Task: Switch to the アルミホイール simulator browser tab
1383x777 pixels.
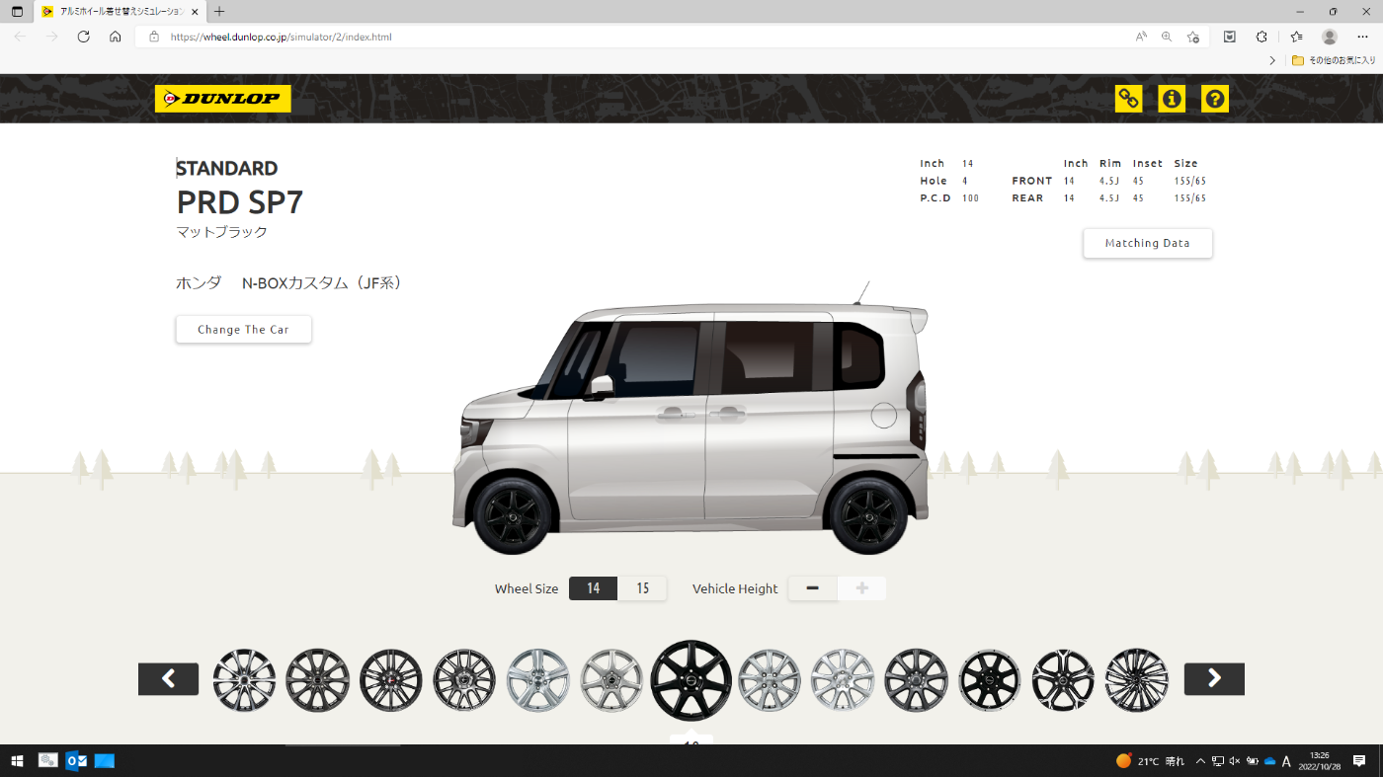Action: (119, 11)
